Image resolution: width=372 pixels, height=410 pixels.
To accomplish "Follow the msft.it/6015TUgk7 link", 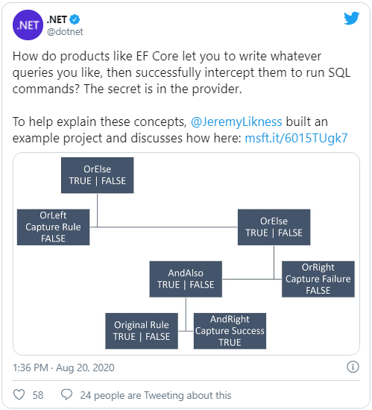I will click(x=296, y=138).
